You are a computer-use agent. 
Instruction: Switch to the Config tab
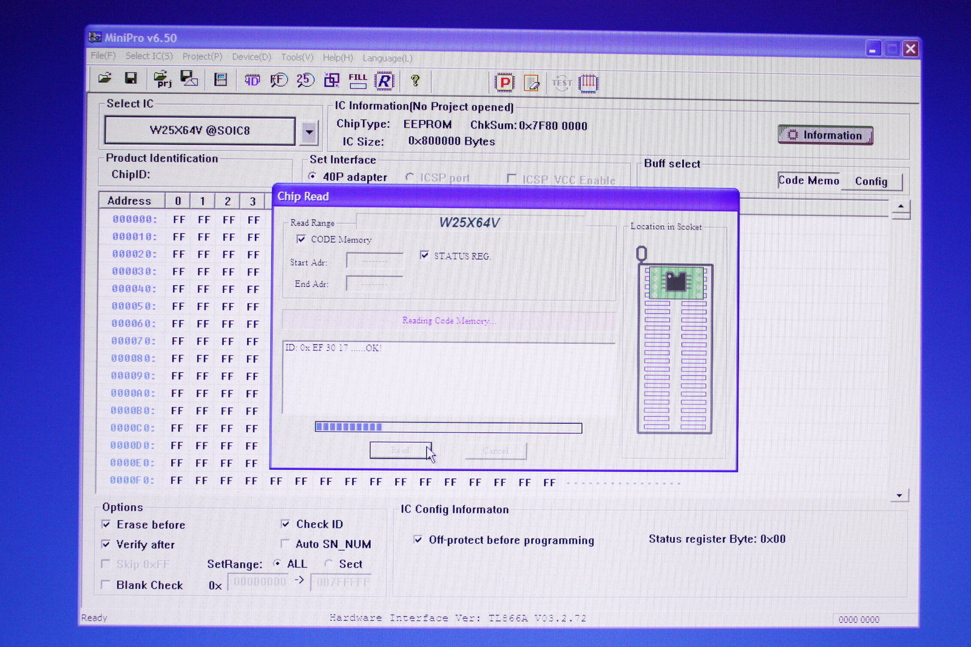871,181
